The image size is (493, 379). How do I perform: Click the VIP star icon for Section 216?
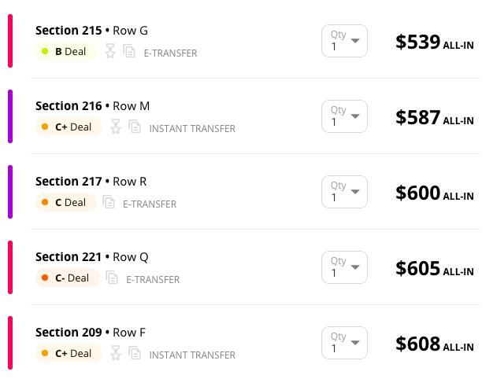point(116,127)
